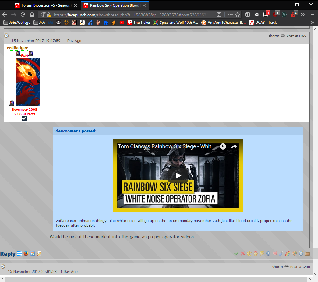The height and width of the screenshot is (282, 318).
Task: Click redBadger's wolf avatar image
Action: tap(28, 82)
